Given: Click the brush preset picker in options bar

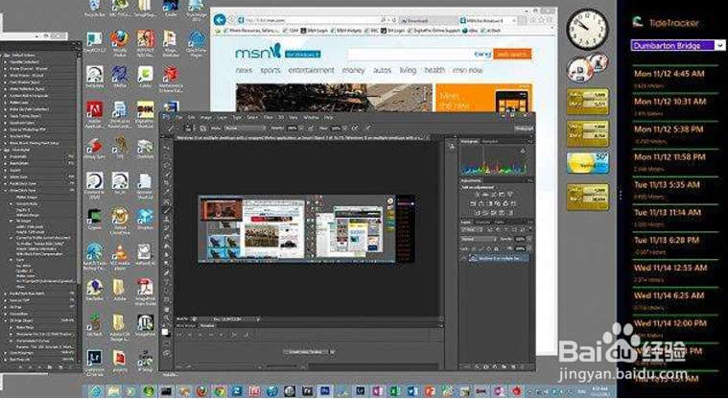Looking at the screenshot, I should coord(189,128).
